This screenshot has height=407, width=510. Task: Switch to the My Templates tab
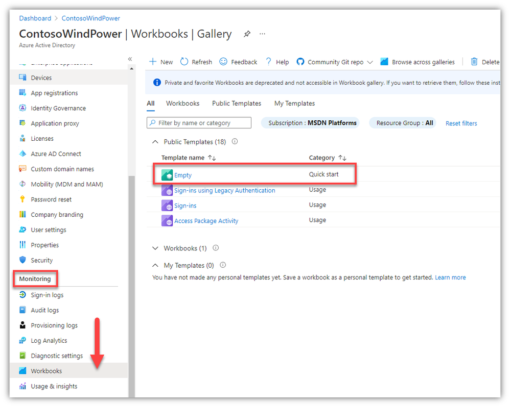[x=294, y=104]
